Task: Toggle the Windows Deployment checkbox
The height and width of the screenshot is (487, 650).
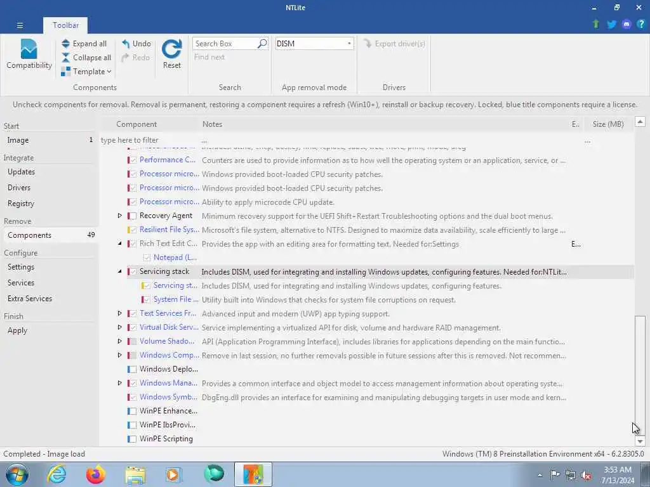Action: coord(133,369)
